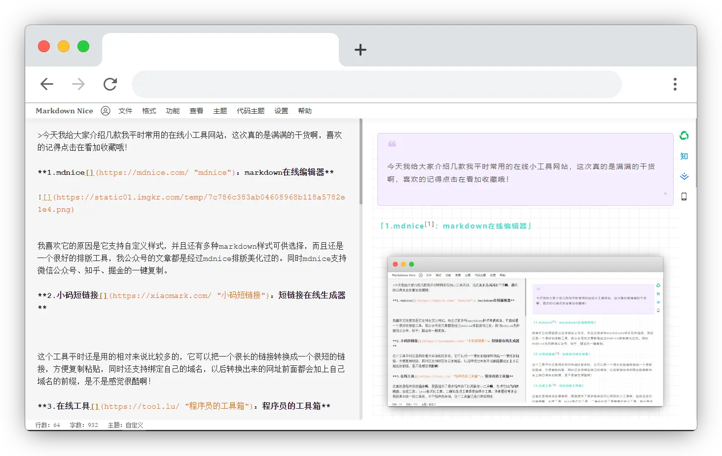Switch to mobile preview with the phone icon
Viewport: 722px width, 456px height.
coord(684,196)
